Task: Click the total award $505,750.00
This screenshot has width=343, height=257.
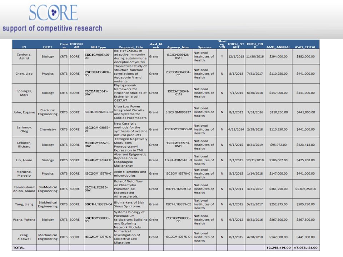Action: pos(305,204)
